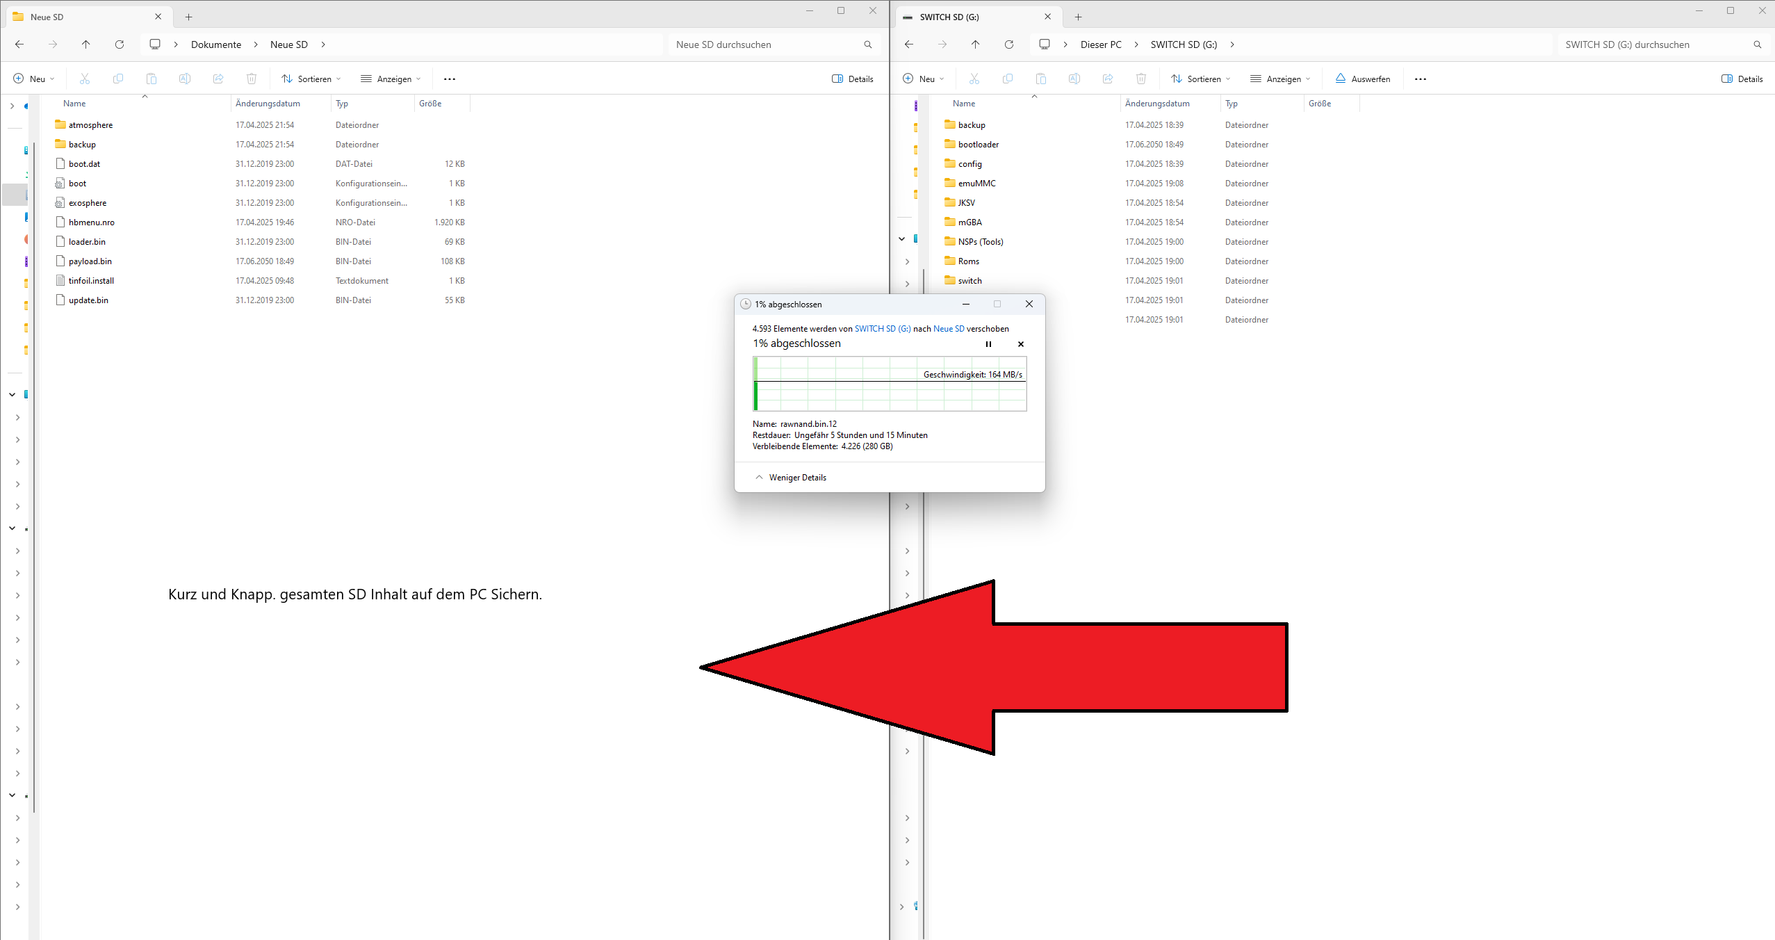This screenshot has height=940, width=1775.
Task: Click the Auswerfen eject icon
Action: coord(1341,79)
